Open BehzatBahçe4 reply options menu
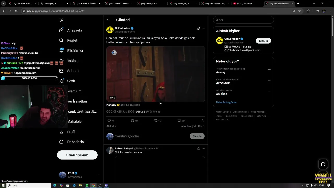The width and height of the screenshot is (334, 188). click(x=203, y=149)
